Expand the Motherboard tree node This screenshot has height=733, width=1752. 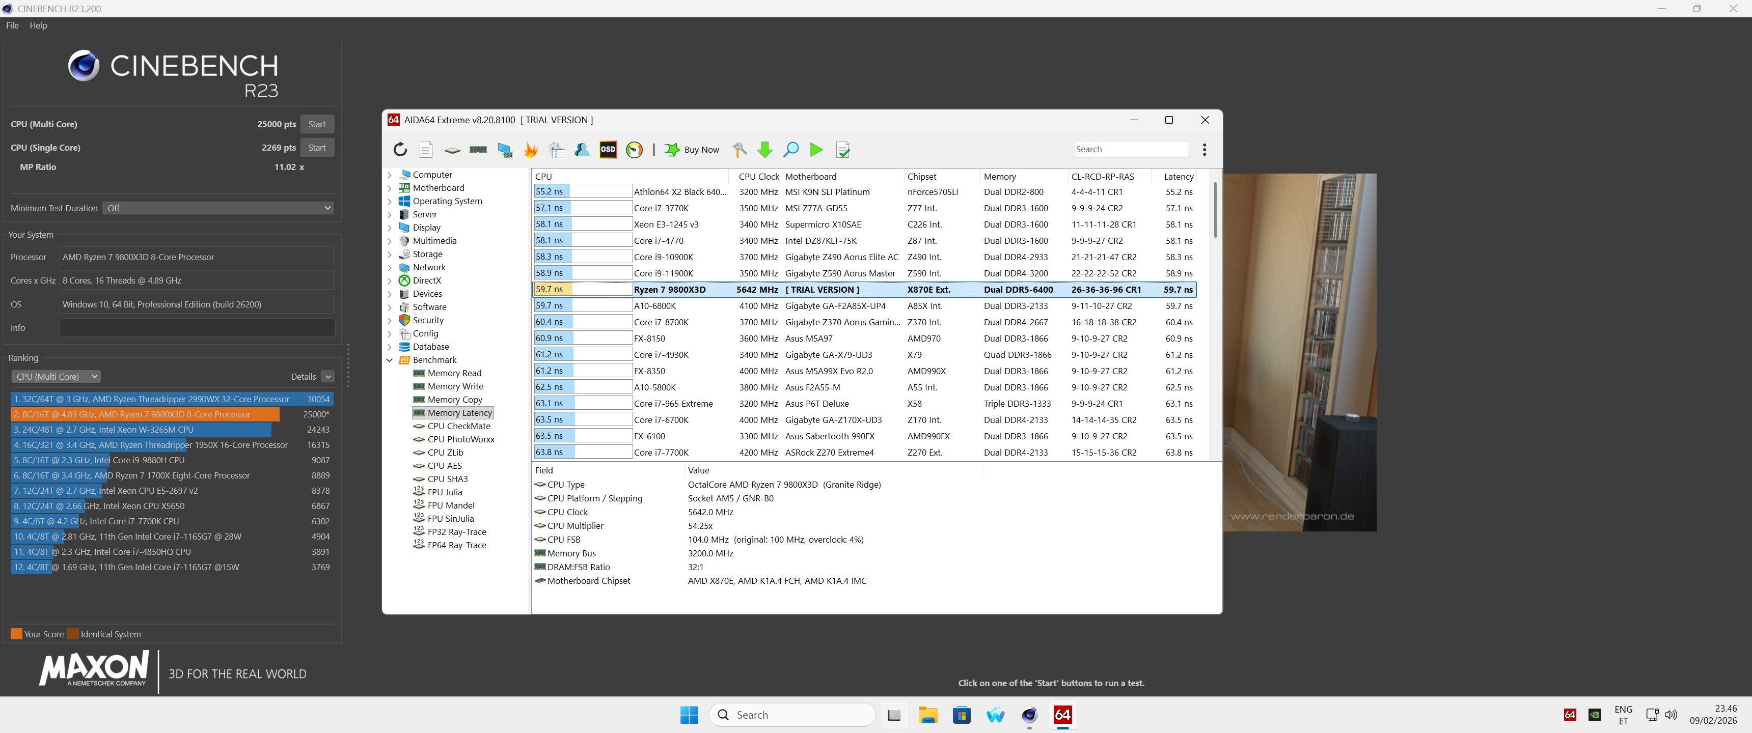[x=390, y=188]
